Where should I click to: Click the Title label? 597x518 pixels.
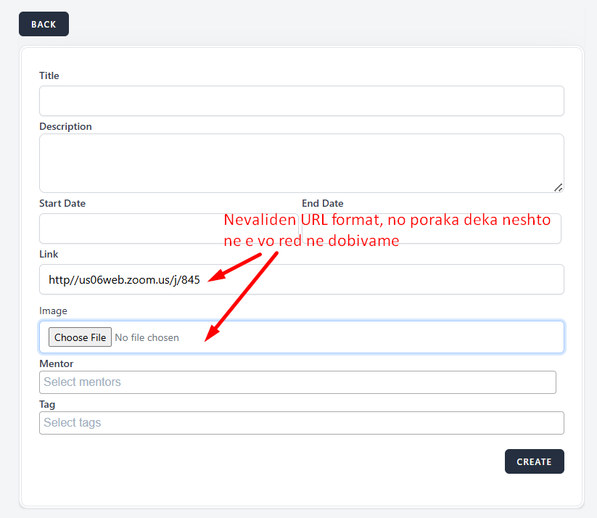[49, 75]
